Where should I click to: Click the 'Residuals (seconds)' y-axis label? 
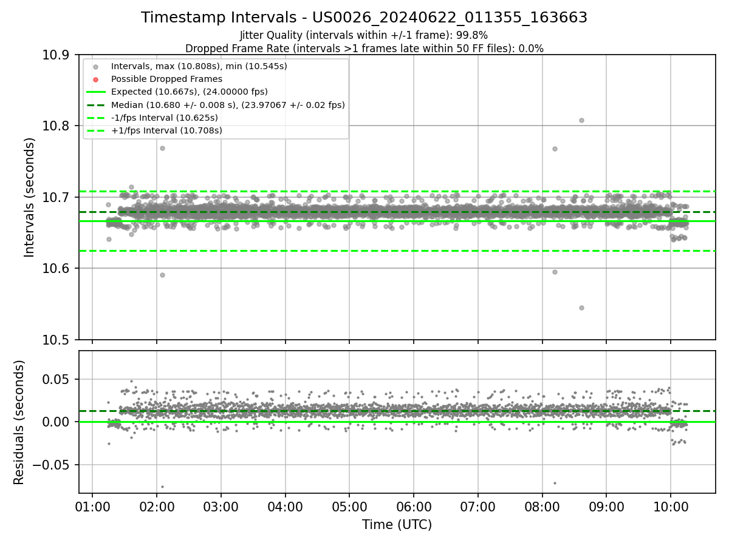click(x=19, y=422)
